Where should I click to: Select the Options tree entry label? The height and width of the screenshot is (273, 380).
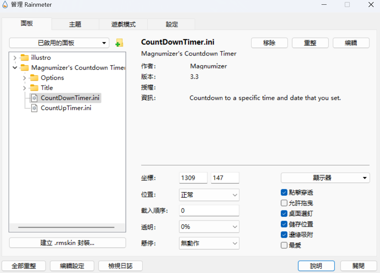52,78
